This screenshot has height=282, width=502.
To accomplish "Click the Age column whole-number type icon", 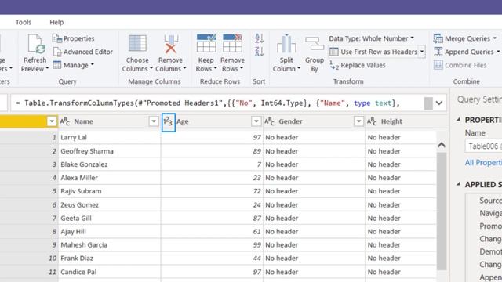I will 169,122.
